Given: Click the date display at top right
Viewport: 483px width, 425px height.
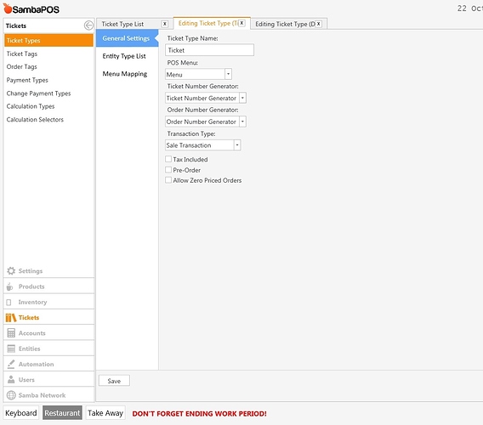Looking at the screenshot, I should [469, 8].
